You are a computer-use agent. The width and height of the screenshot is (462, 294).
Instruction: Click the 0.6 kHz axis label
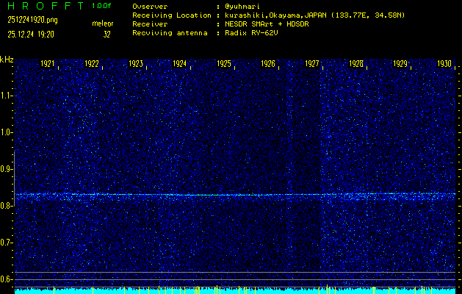pyautogui.click(x=6, y=279)
